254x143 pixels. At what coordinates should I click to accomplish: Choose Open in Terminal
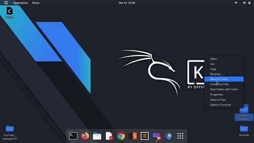[224, 105]
